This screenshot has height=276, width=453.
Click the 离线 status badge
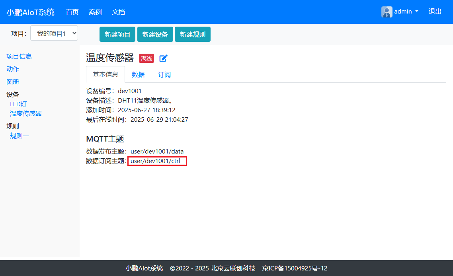click(146, 58)
